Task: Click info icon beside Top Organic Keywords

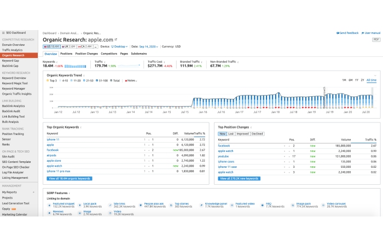Action: (81, 127)
